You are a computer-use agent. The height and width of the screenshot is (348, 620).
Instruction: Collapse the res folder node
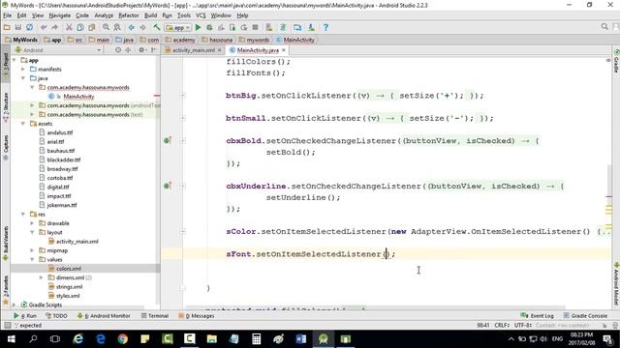coord(23,215)
